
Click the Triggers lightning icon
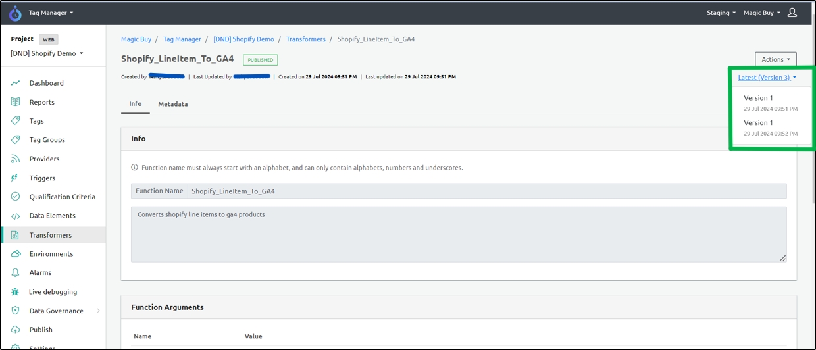[x=15, y=178]
